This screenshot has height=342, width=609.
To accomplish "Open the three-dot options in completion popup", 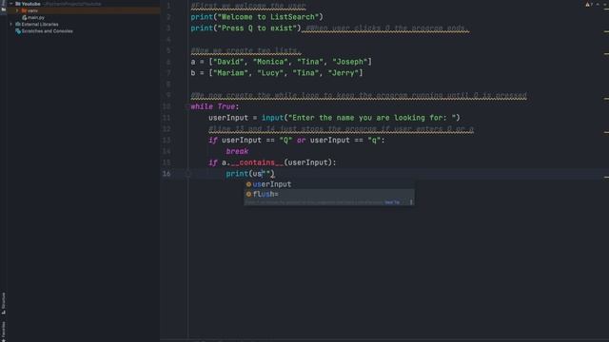I will (x=411, y=202).
